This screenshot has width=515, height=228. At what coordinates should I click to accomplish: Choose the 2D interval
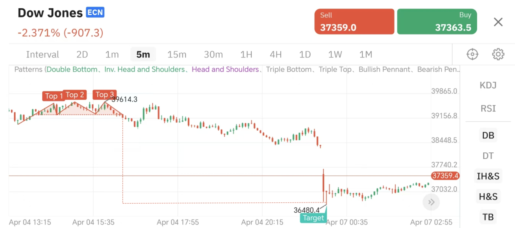pyautogui.click(x=82, y=55)
